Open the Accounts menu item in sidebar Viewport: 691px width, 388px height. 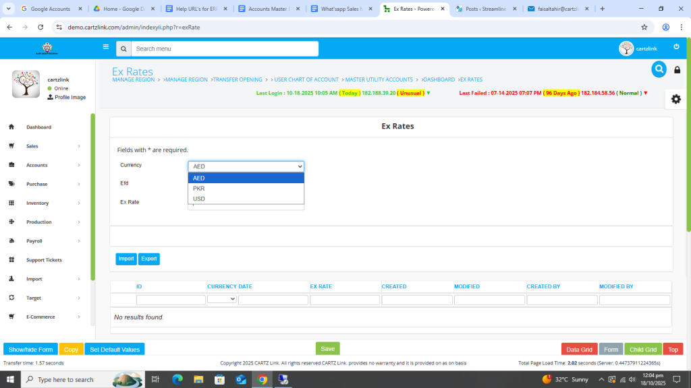[37, 165]
